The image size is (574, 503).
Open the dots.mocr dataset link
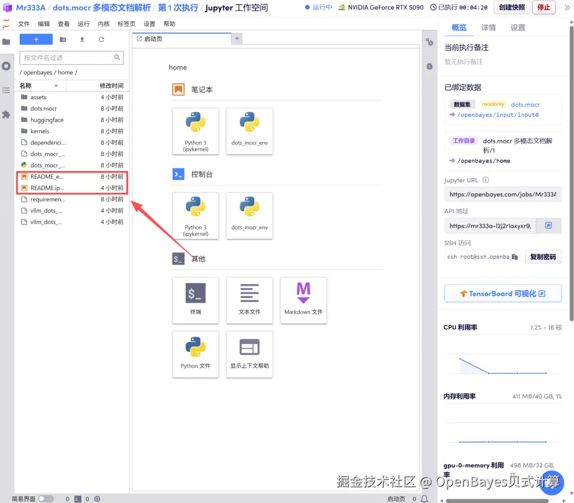525,105
